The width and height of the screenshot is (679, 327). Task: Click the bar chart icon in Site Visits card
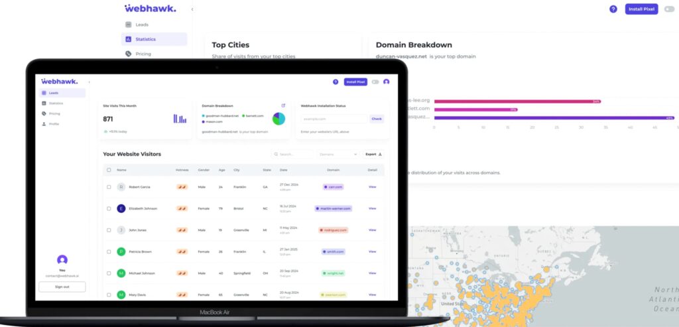point(180,119)
